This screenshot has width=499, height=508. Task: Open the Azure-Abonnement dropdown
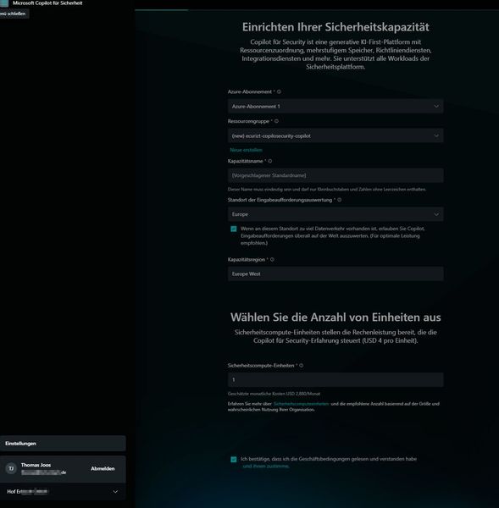pos(335,107)
